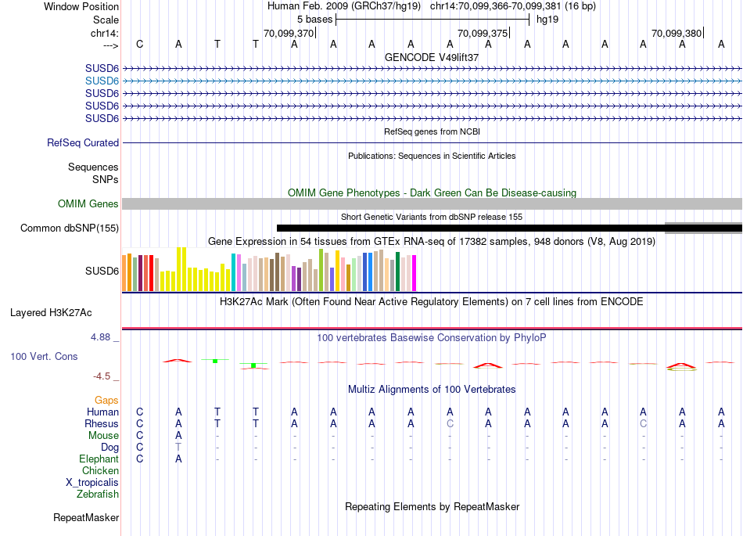Viewport: 743px width, 536px height.
Task: Click the GTEx Gene Expression in 54 tissues title
Action: [432, 241]
